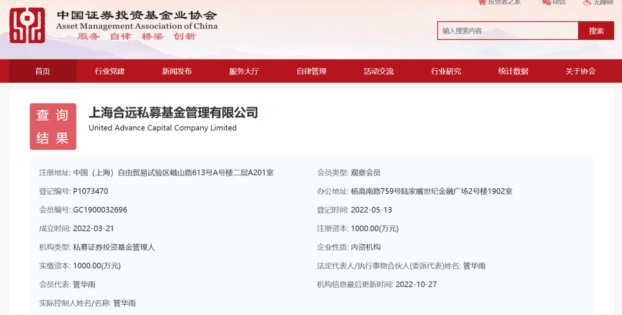Select member number GC1900032696
Viewport: 622px width, 315px height.
100,210
